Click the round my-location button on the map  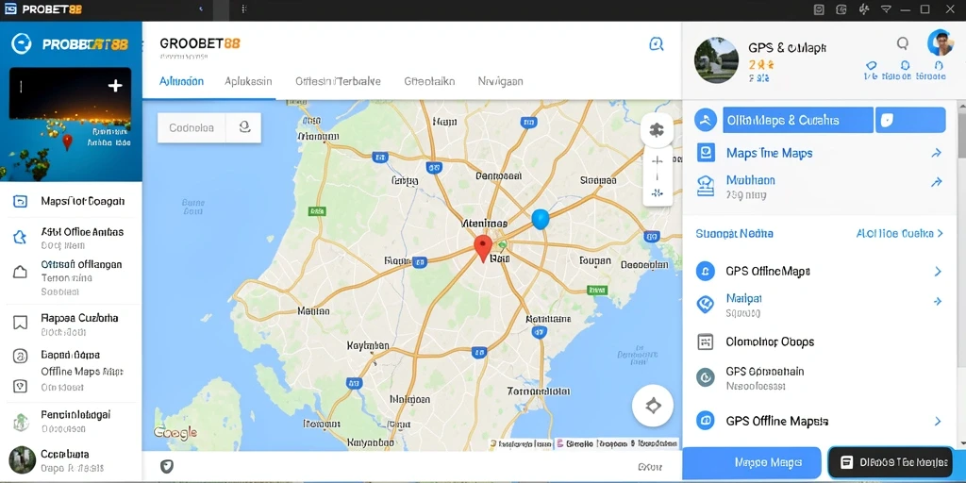pos(653,406)
